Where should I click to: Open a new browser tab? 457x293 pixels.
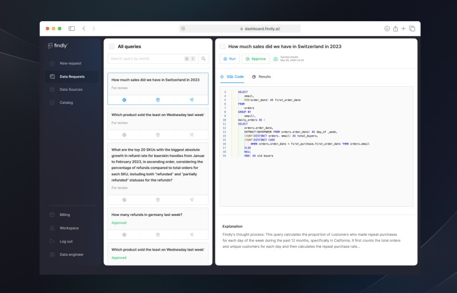403,29
